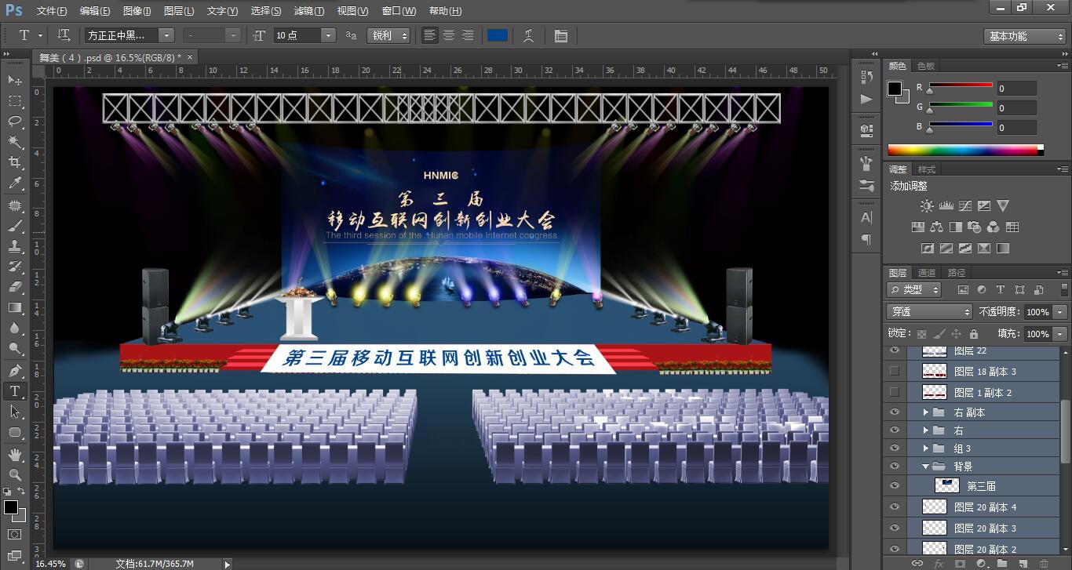
Task: Open the 文件(F) menu
Action: click(x=52, y=11)
